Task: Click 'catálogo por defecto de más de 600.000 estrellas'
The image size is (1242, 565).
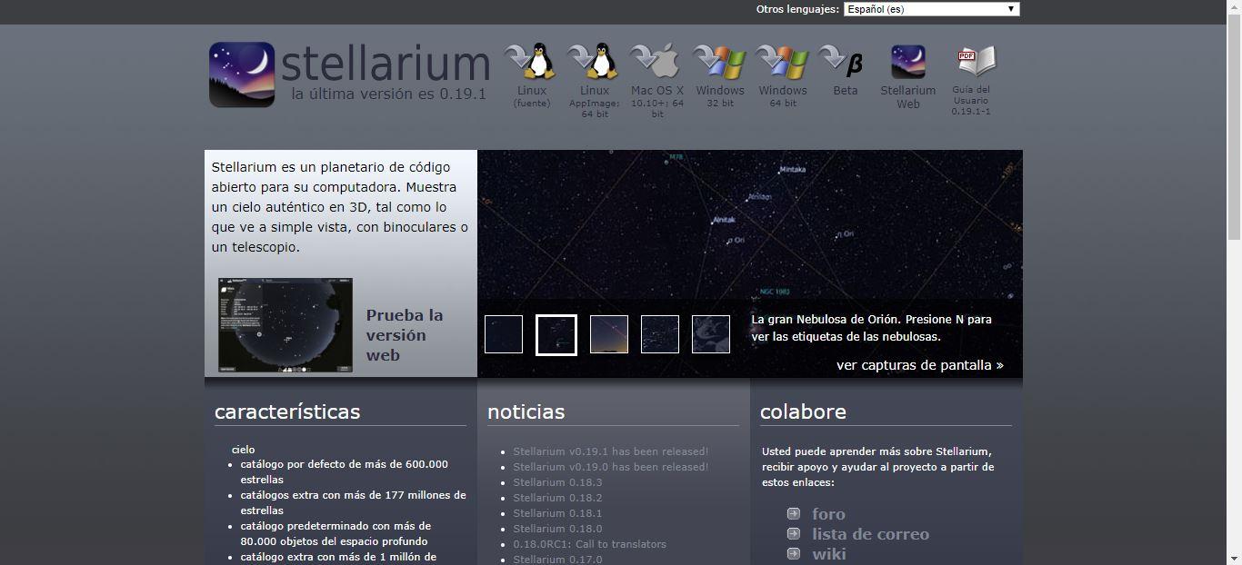Action: click(344, 471)
